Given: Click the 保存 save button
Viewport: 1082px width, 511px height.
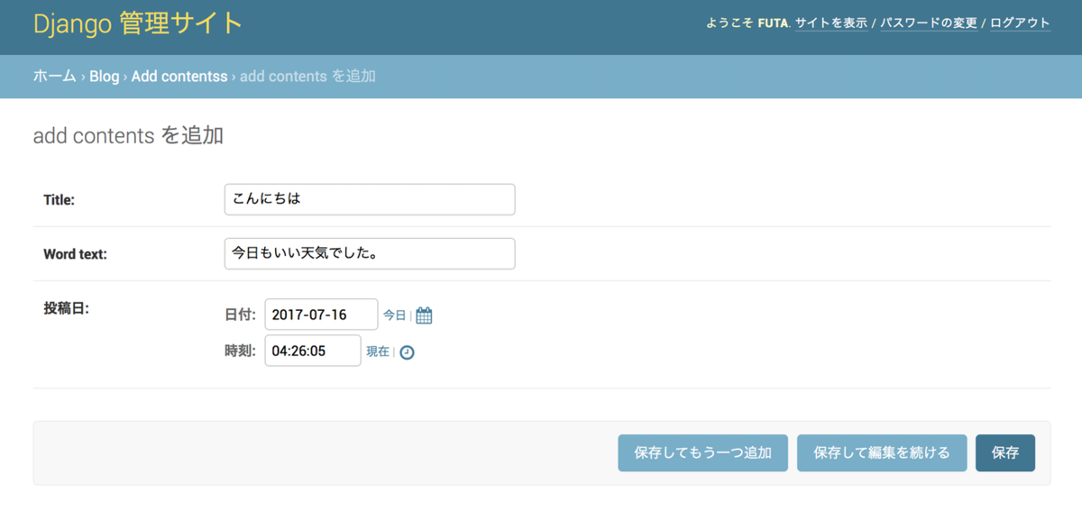Looking at the screenshot, I should pyautogui.click(x=1005, y=453).
